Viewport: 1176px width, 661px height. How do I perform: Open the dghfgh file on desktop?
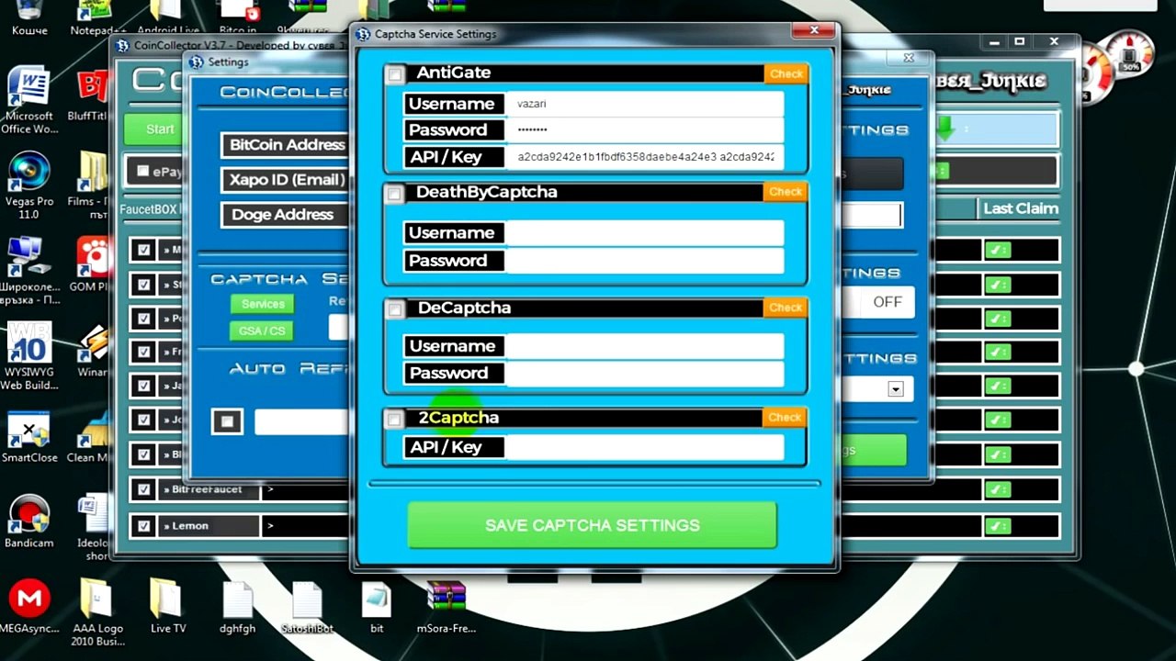238,606
